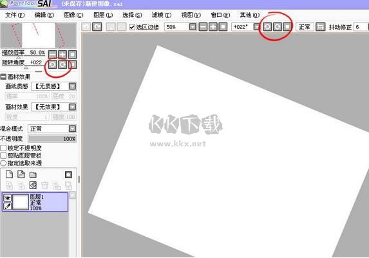Viewport: 369px width, 258px height.
Task: Open the 50% zoom level dropdown
Action: pyautogui.click(x=193, y=27)
